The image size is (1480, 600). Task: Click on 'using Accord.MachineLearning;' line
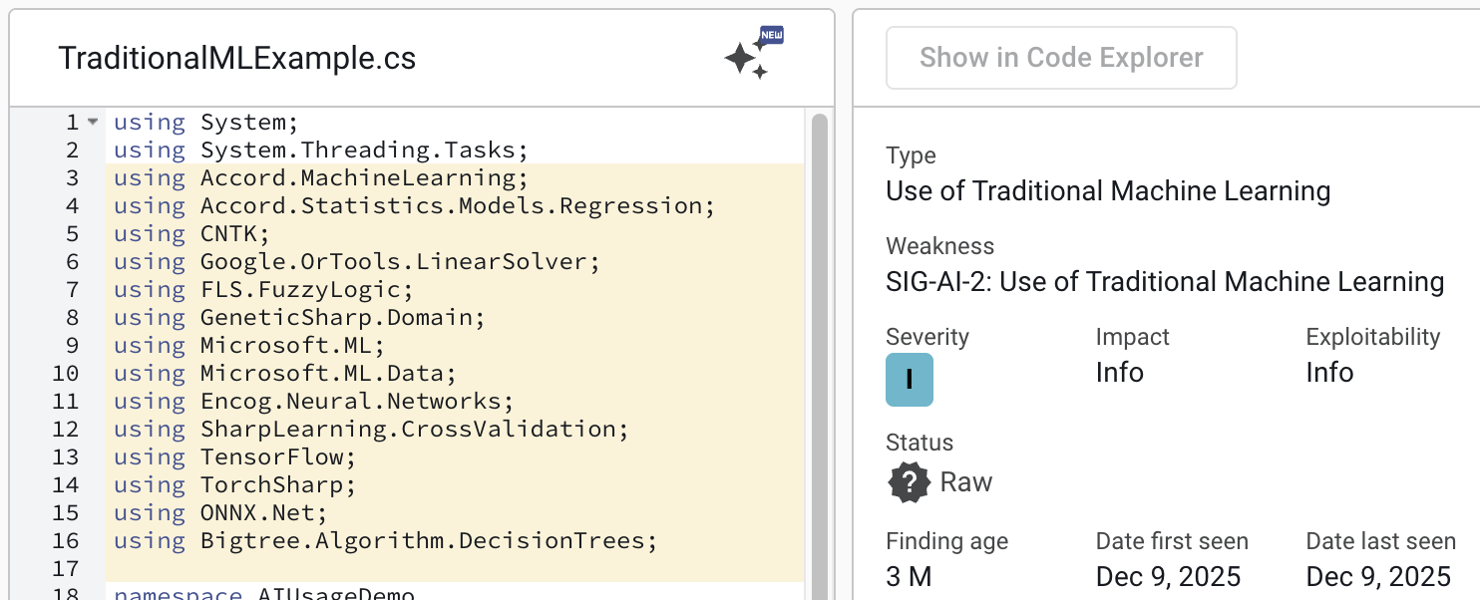pos(319,178)
